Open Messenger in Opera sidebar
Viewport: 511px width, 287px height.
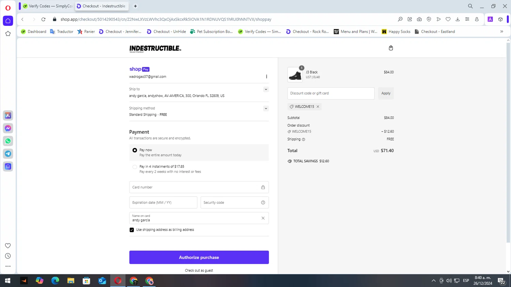tap(8, 128)
